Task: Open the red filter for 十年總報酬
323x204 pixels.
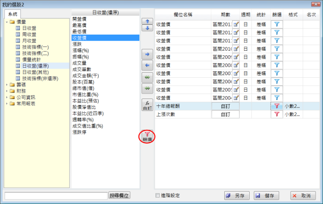Action: click(x=277, y=106)
